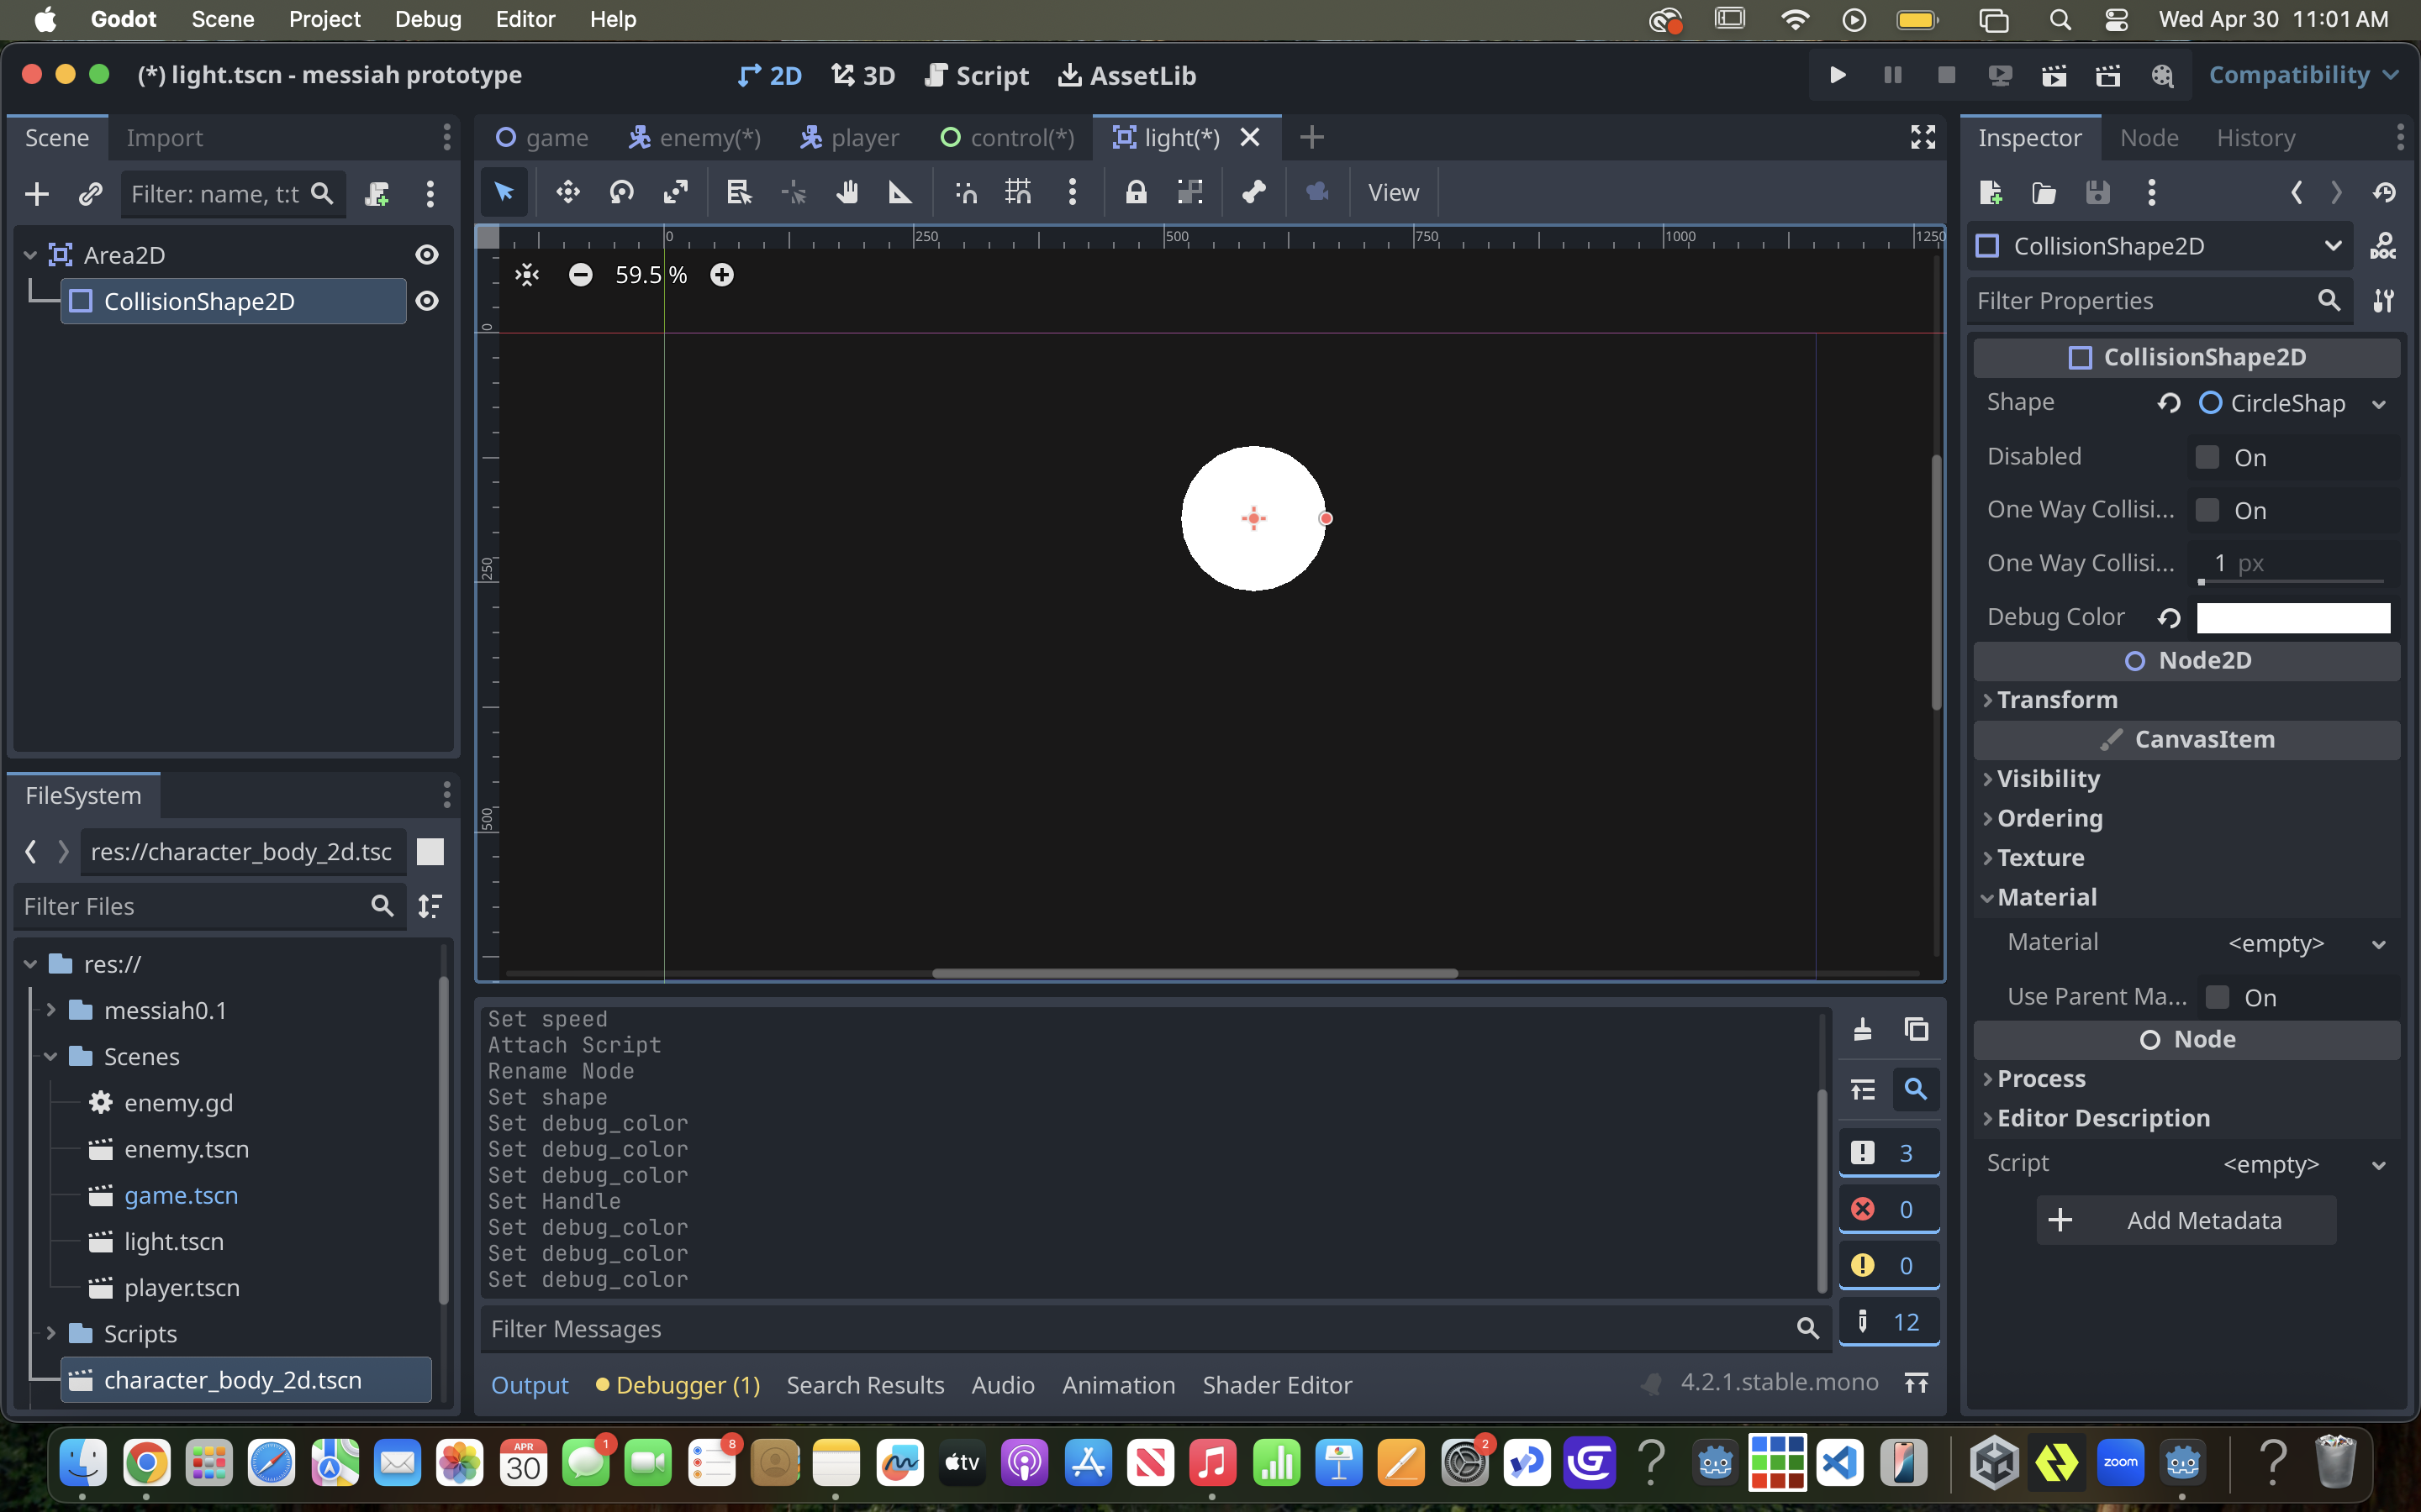Open the Debug Color white swatch
The width and height of the screenshot is (2421, 1512).
[x=2293, y=617]
